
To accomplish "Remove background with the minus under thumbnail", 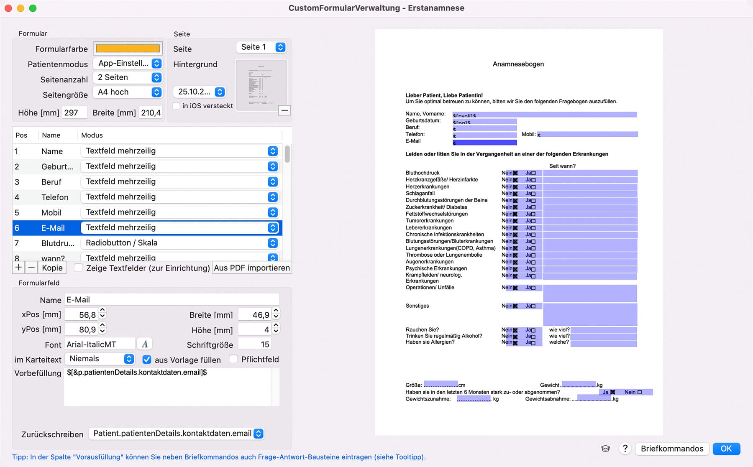I will pos(284,110).
